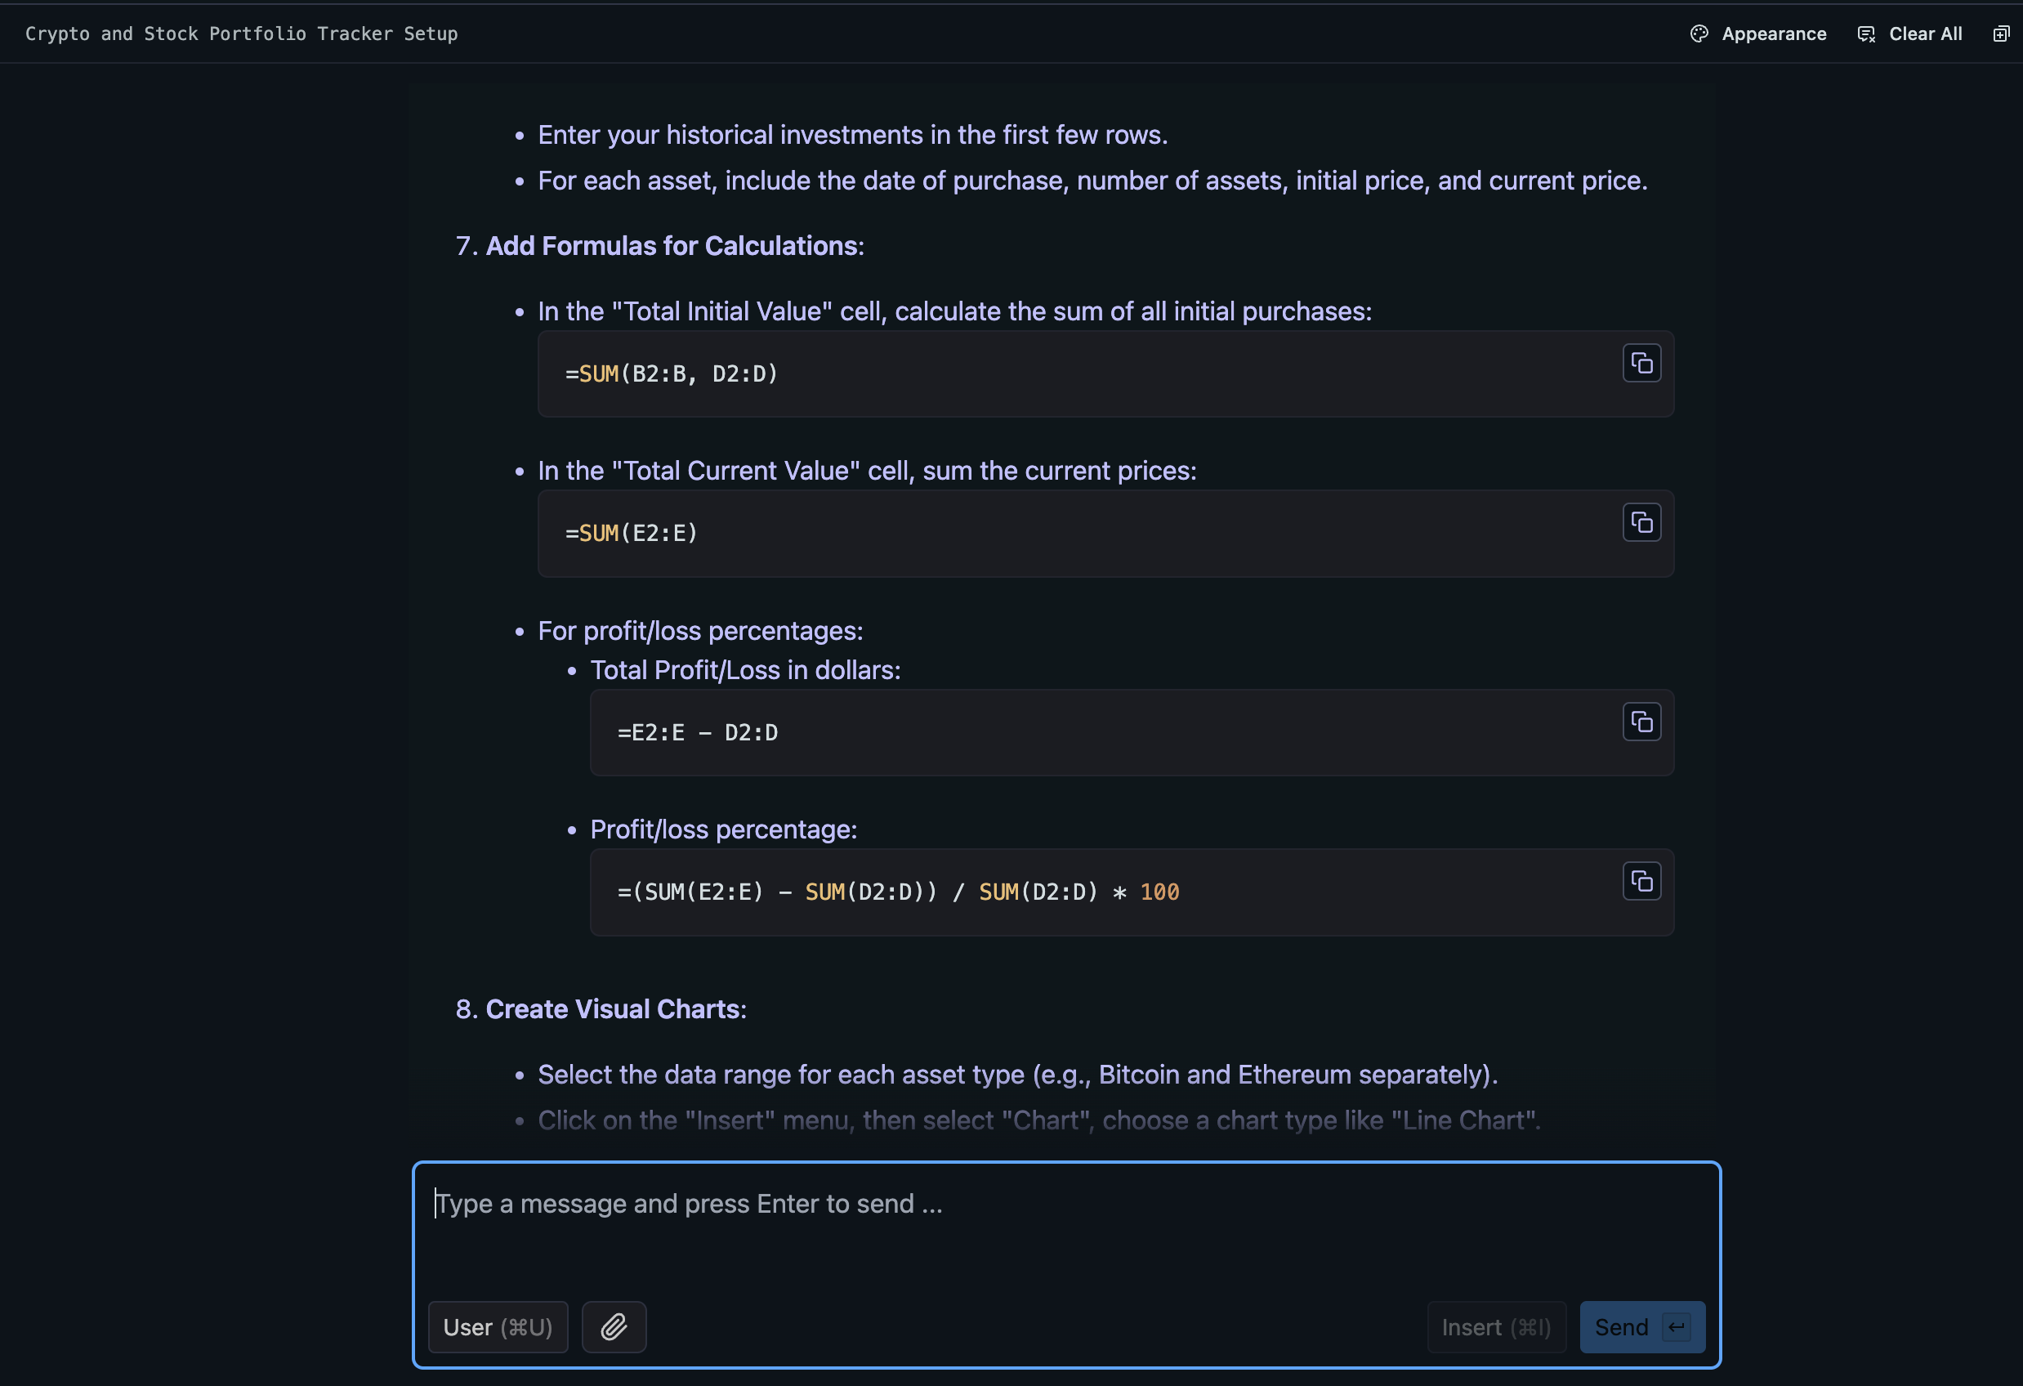Screen dimensions: 2023x1386
Task: Click the Insert button
Action: coord(1495,1327)
